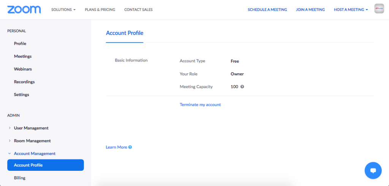Expand Room Management chevron
This screenshot has width=389, height=186.
(x=9, y=140)
